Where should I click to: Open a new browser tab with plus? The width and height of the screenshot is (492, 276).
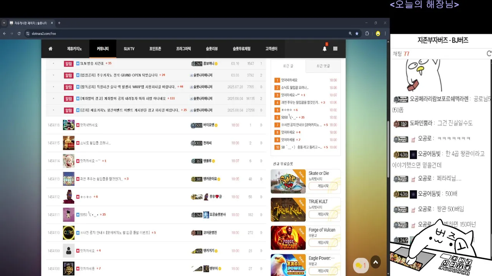tap(59, 23)
